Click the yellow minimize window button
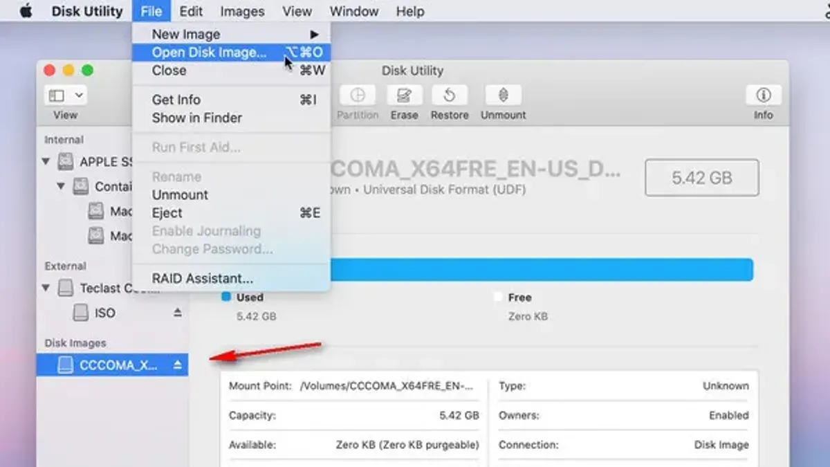Image resolution: width=830 pixels, height=467 pixels. pyautogui.click(x=68, y=71)
